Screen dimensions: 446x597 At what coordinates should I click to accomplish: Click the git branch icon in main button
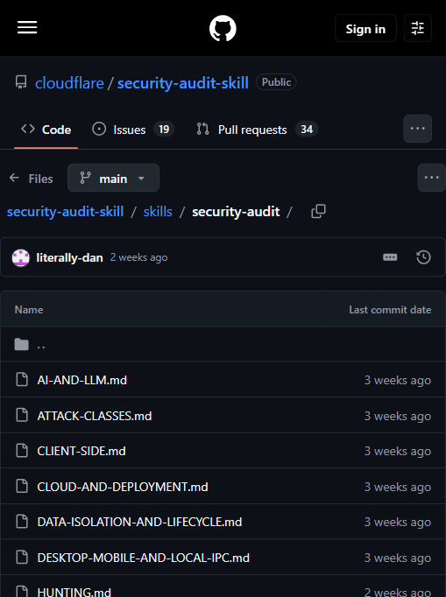85,178
